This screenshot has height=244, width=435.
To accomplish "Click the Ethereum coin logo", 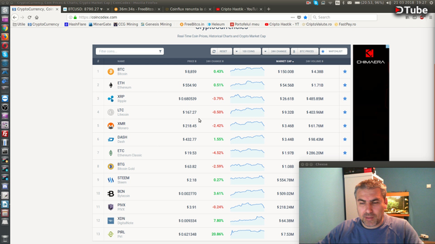I will click(x=111, y=85).
